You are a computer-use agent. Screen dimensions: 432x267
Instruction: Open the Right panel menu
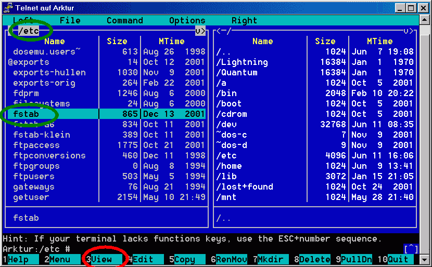(244, 21)
